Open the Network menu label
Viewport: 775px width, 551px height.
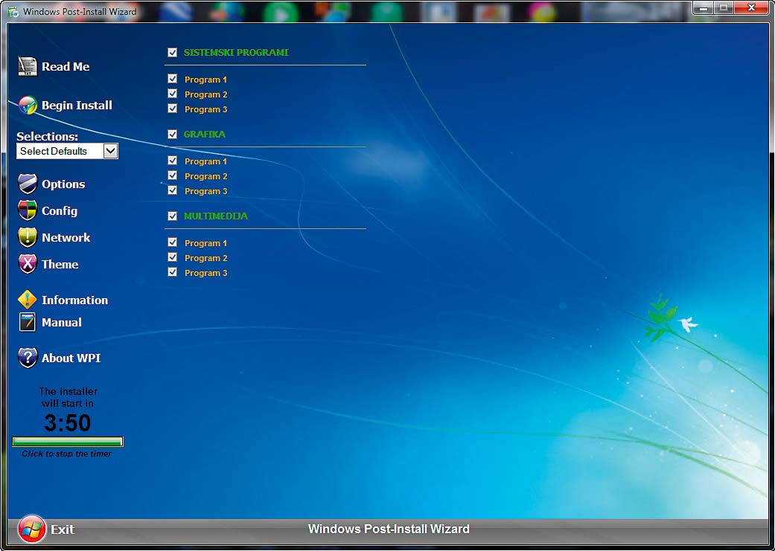[66, 237]
